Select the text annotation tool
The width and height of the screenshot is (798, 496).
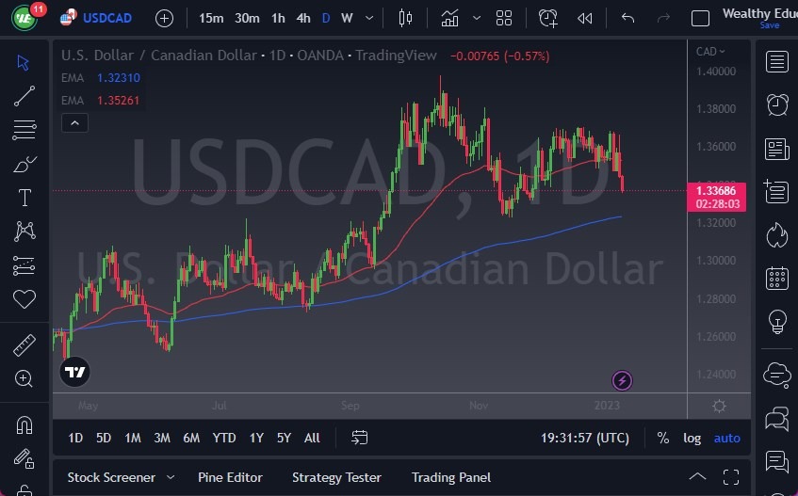pos(24,198)
